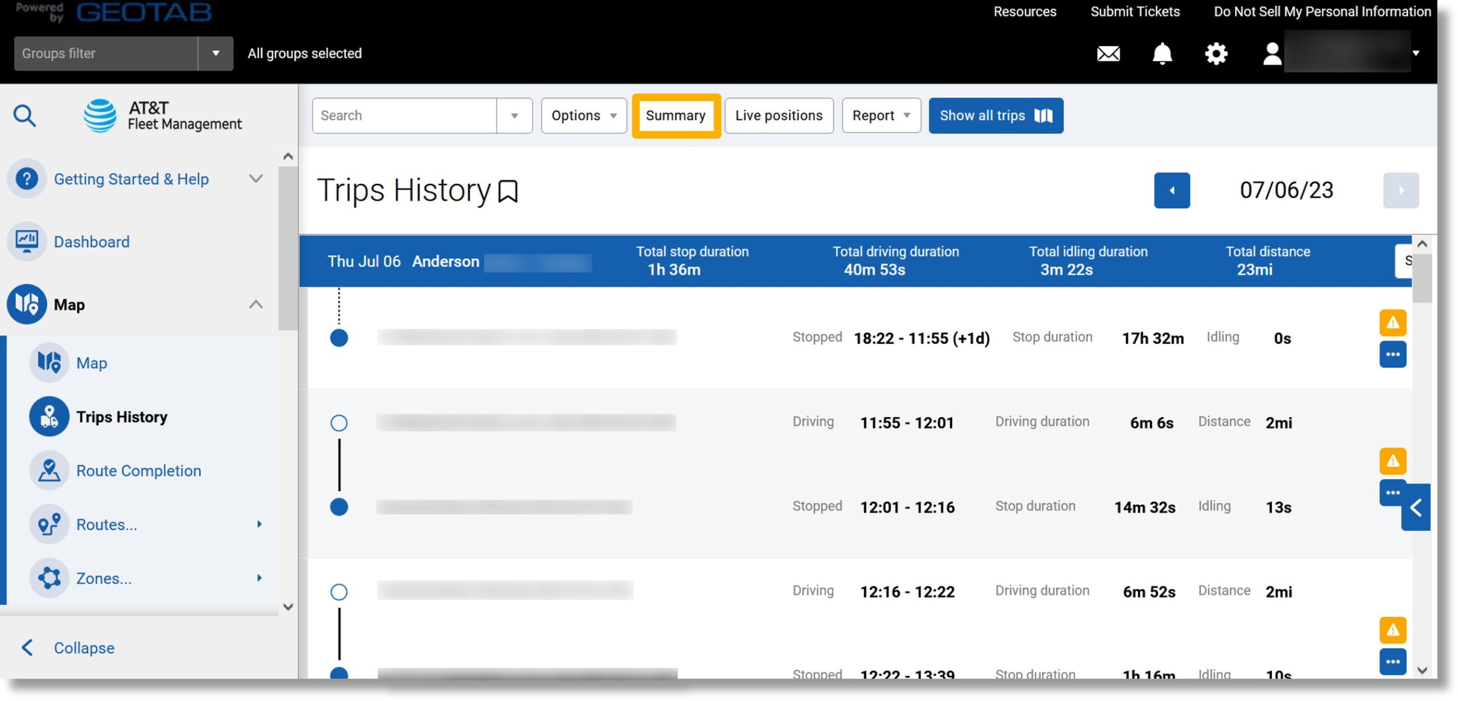Image resolution: width=1458 pixels, height=701 pixels.
Task: Click the 07/06/23 date label
Action: (1286, 190)
